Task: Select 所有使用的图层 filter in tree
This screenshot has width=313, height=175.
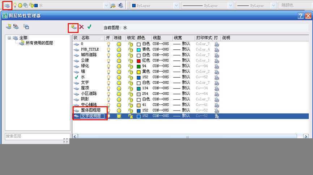Action: click(x=39, y=43)
